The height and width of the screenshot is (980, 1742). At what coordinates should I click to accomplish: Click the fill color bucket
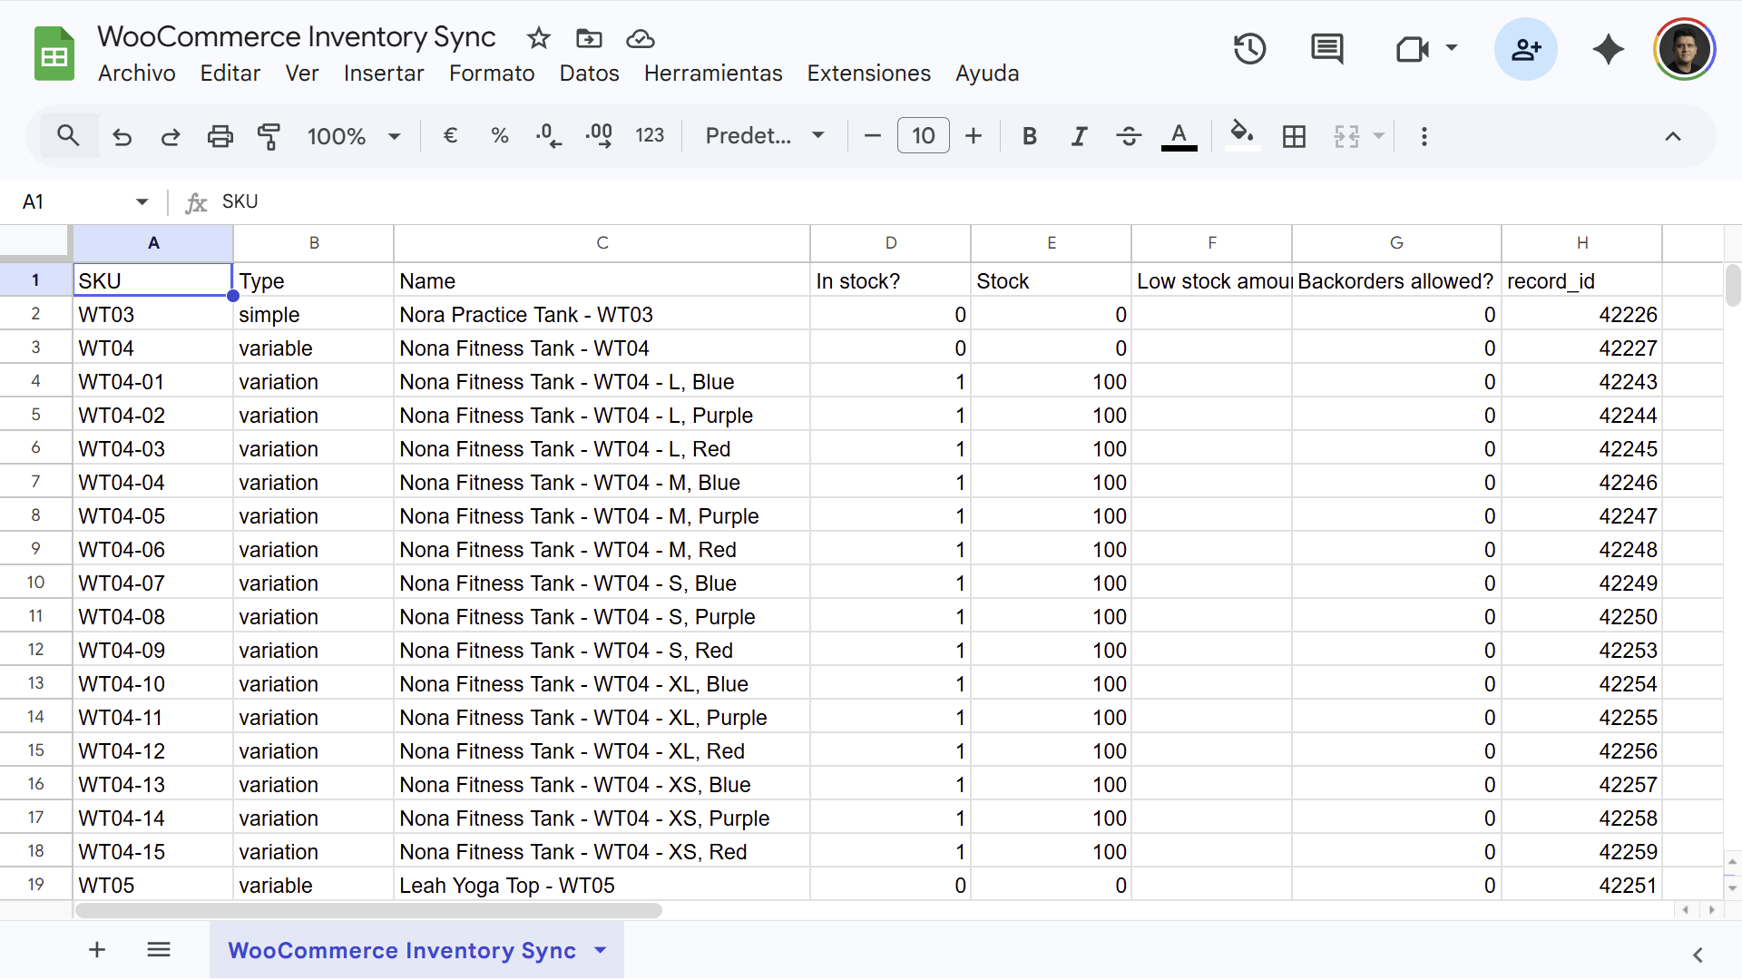(1241, 136)
